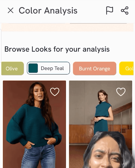Image resolution: width=135 pixels, height=168 pixels.
Task: Tap the blue jeans in sweater photo
Action: click(38, 156)
